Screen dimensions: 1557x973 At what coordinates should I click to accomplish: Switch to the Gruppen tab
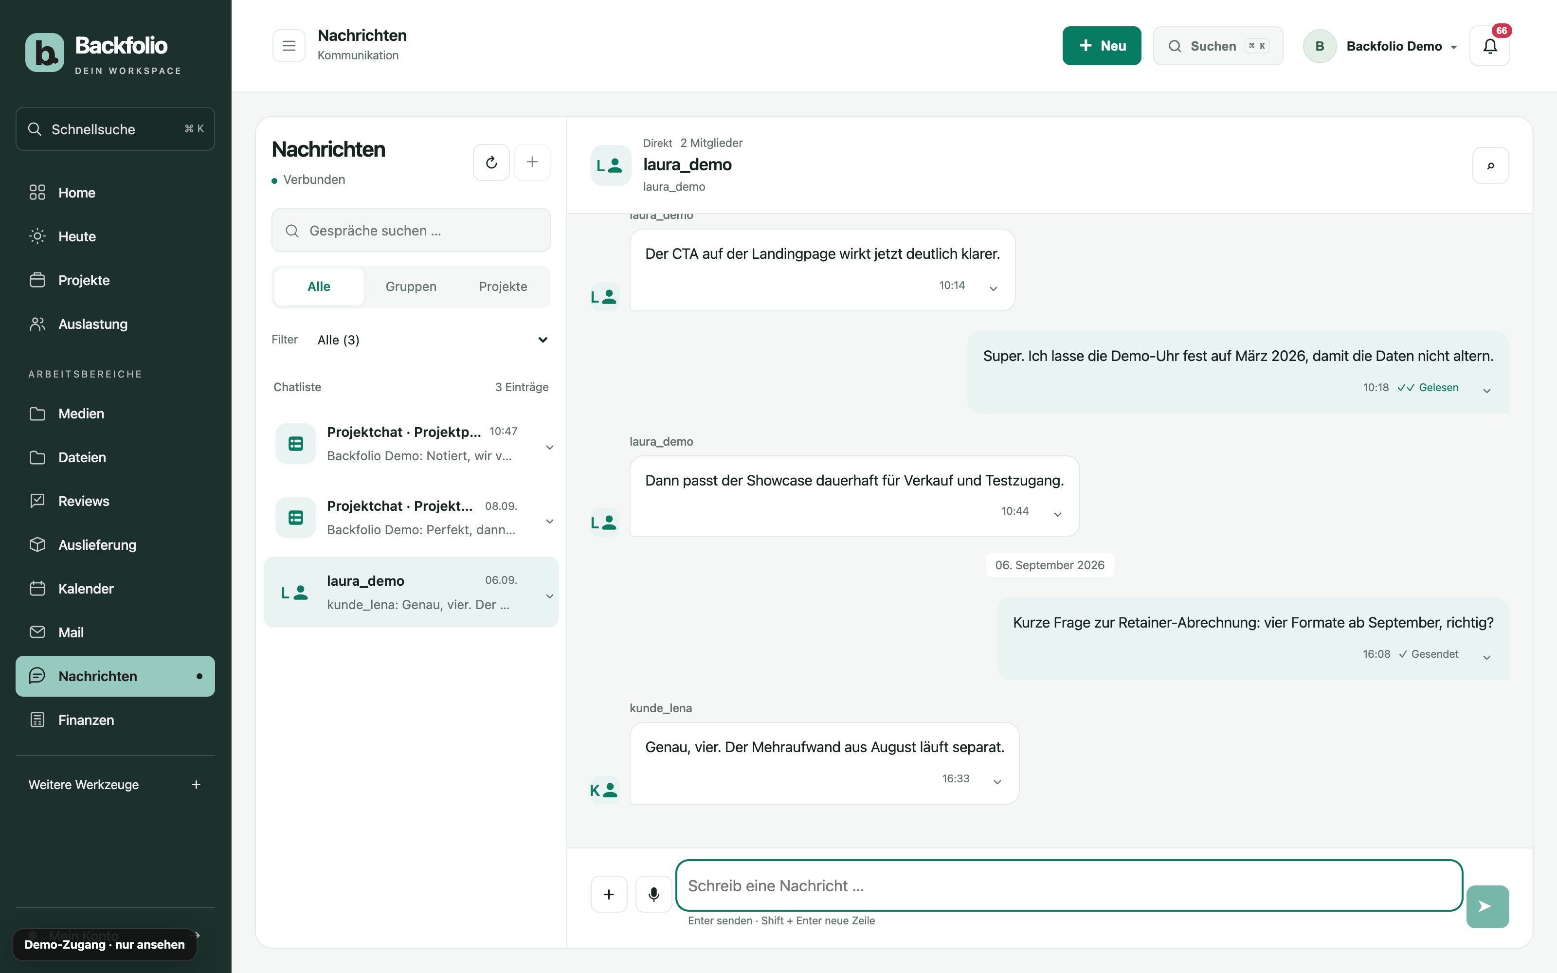click(x=411, y=287)
